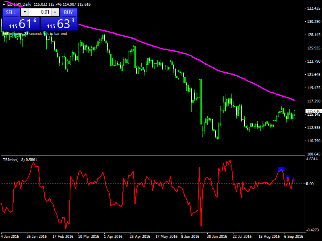This screenshot has width=322, height=241.
Task: Click the OHLC values 115.032 115.746 114.907 115.616
Action: coord(62,4)
